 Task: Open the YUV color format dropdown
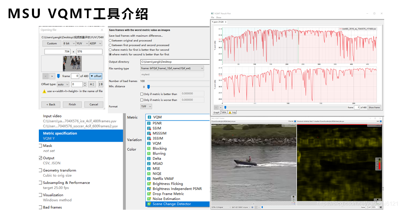pos(82,44)
